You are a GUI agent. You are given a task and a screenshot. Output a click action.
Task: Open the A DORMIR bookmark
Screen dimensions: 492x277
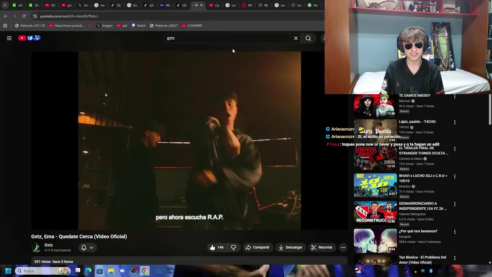tap(192, 26)
